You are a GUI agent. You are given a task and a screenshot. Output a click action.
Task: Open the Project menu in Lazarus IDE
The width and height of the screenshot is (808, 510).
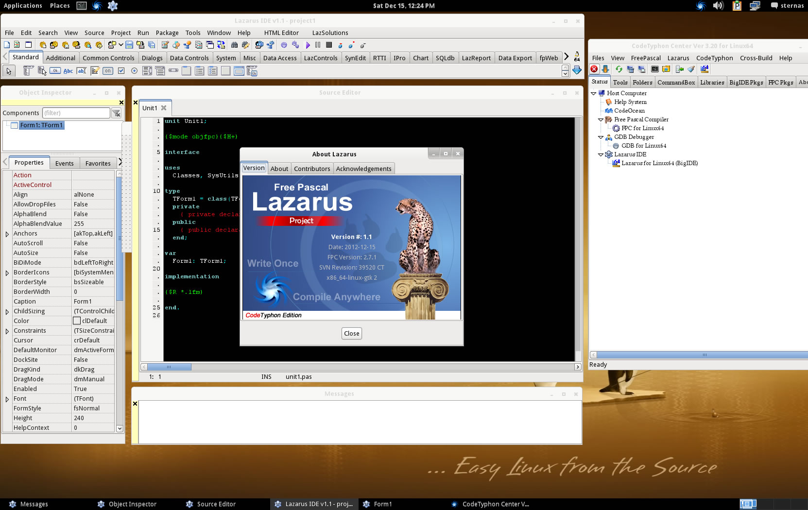coord(120,33)
